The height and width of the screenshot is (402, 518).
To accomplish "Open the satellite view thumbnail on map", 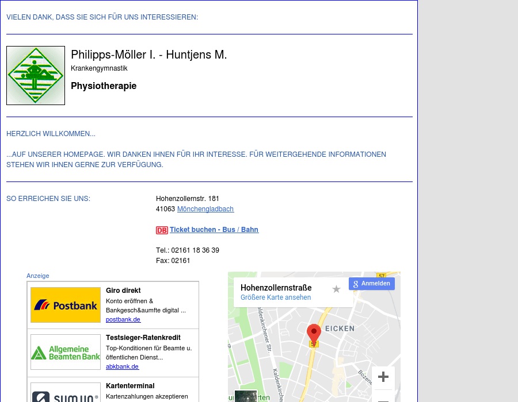I will point(246,396).
